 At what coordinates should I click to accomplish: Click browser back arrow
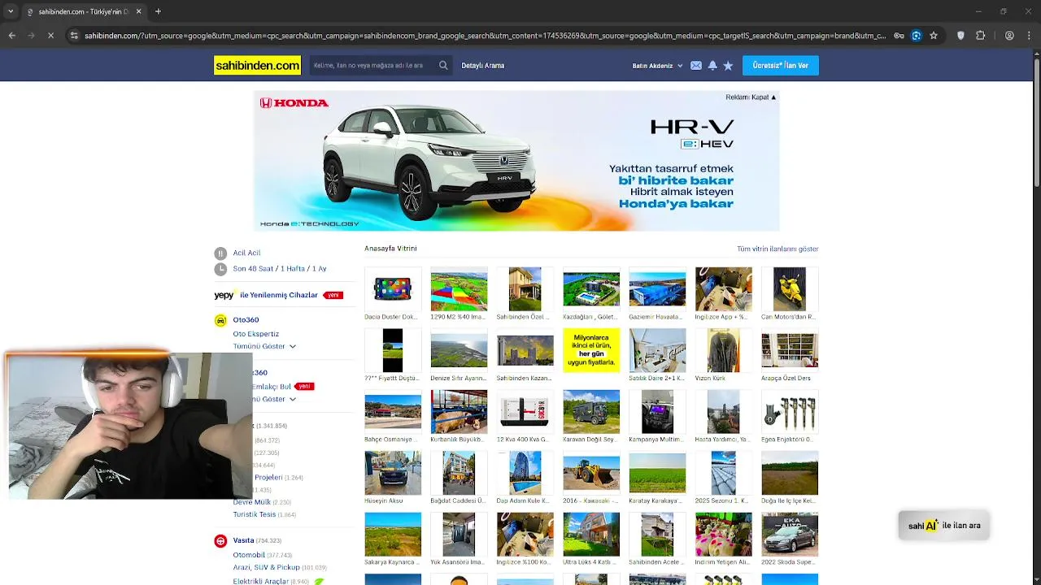12,36
